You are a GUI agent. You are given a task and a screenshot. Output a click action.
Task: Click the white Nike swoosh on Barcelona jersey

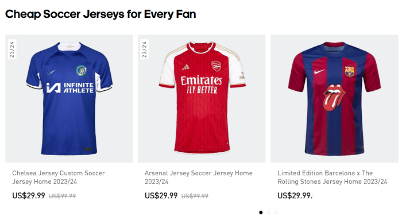point(319,71)
